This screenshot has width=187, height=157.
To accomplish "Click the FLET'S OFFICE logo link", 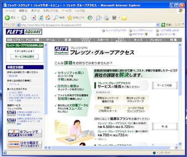I will pyautogui.click(x=11, y=121).
